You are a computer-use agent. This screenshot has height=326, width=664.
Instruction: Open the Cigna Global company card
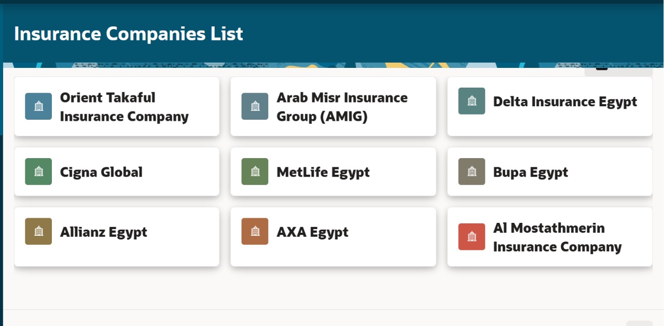point(117,172)
